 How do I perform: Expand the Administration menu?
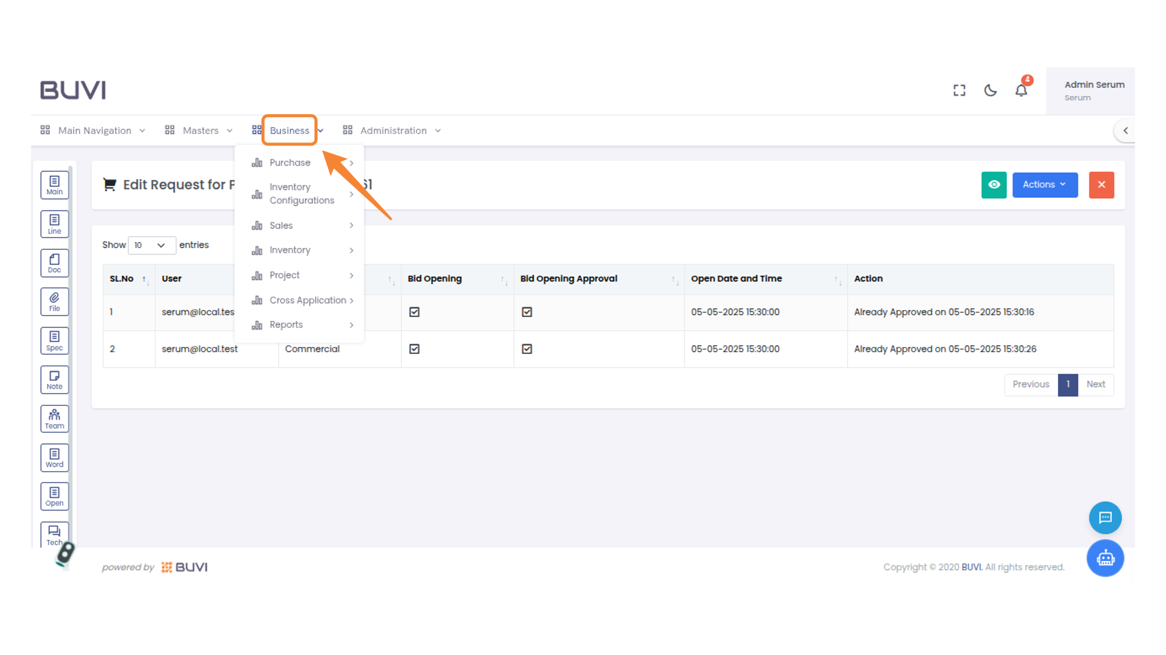[x=393, y=131]
